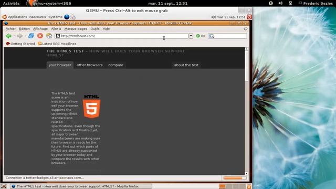Click the show desktop icon in guest taskbar
This screenshot has height=189, width=336.
4,186
